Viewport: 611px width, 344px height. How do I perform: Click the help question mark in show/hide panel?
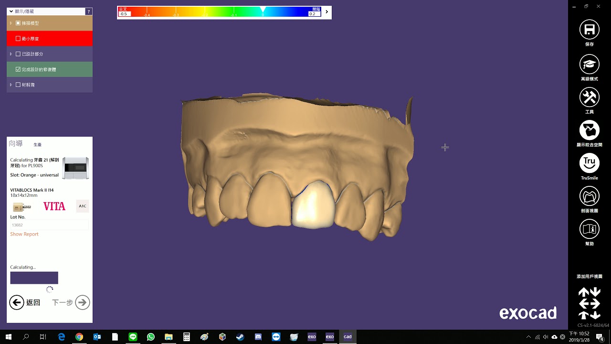[88, 11]
